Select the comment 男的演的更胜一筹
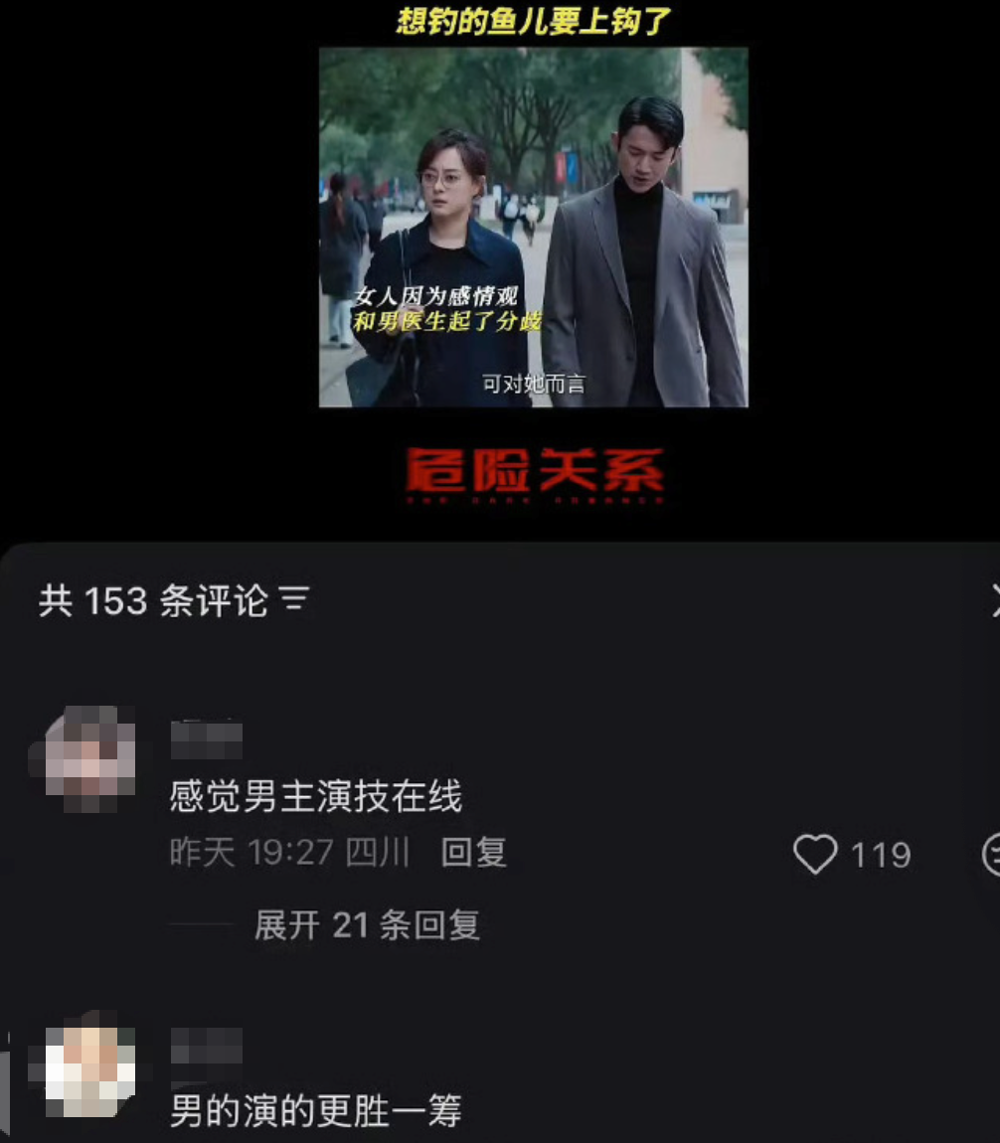 (315, 1110)
